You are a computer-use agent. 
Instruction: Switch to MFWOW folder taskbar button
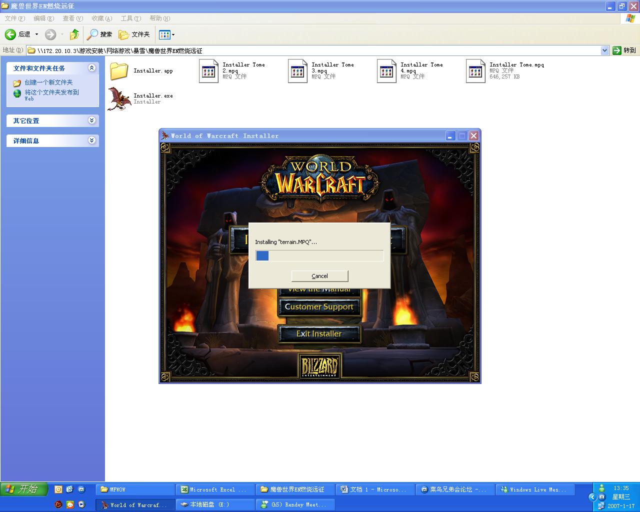(135, 489)
